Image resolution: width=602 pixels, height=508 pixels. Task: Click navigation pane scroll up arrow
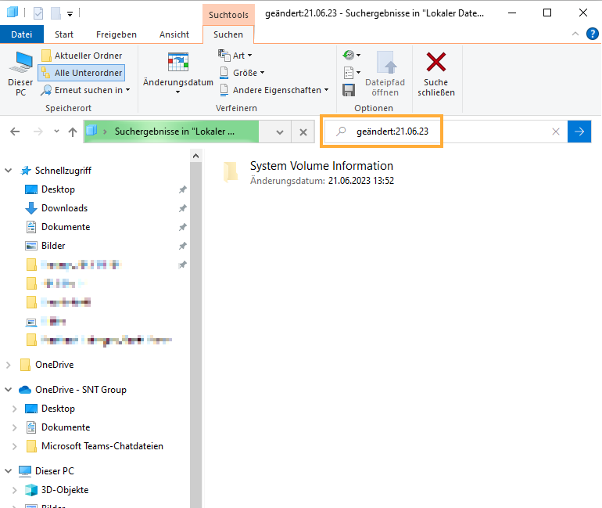(x=195, y=156)
